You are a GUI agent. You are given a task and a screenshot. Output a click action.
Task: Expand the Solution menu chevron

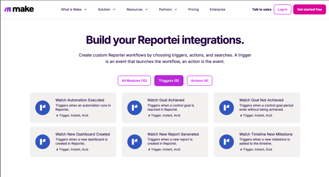(x=114, y=9)
